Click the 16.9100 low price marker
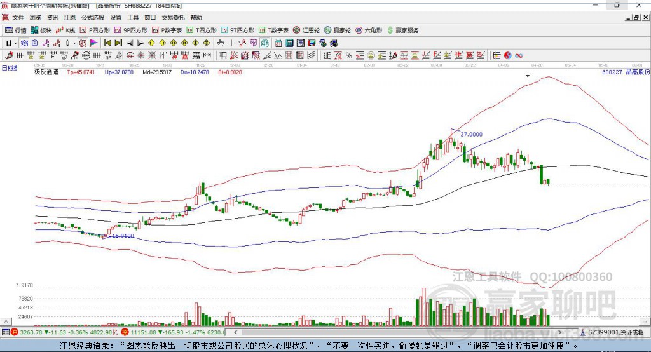The width and height of the screenshot is (651, 352). [123, 236]
